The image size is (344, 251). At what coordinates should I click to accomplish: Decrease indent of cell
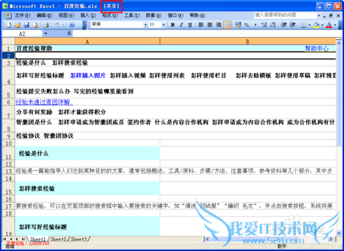click(283, 25)
